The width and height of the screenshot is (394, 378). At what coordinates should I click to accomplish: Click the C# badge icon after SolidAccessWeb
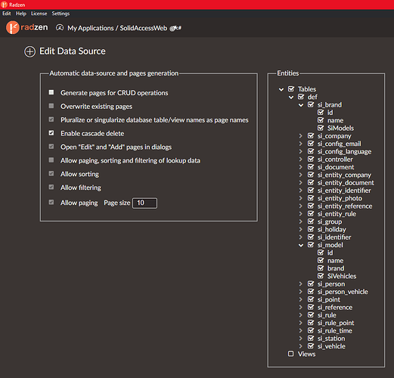(175, 28)
